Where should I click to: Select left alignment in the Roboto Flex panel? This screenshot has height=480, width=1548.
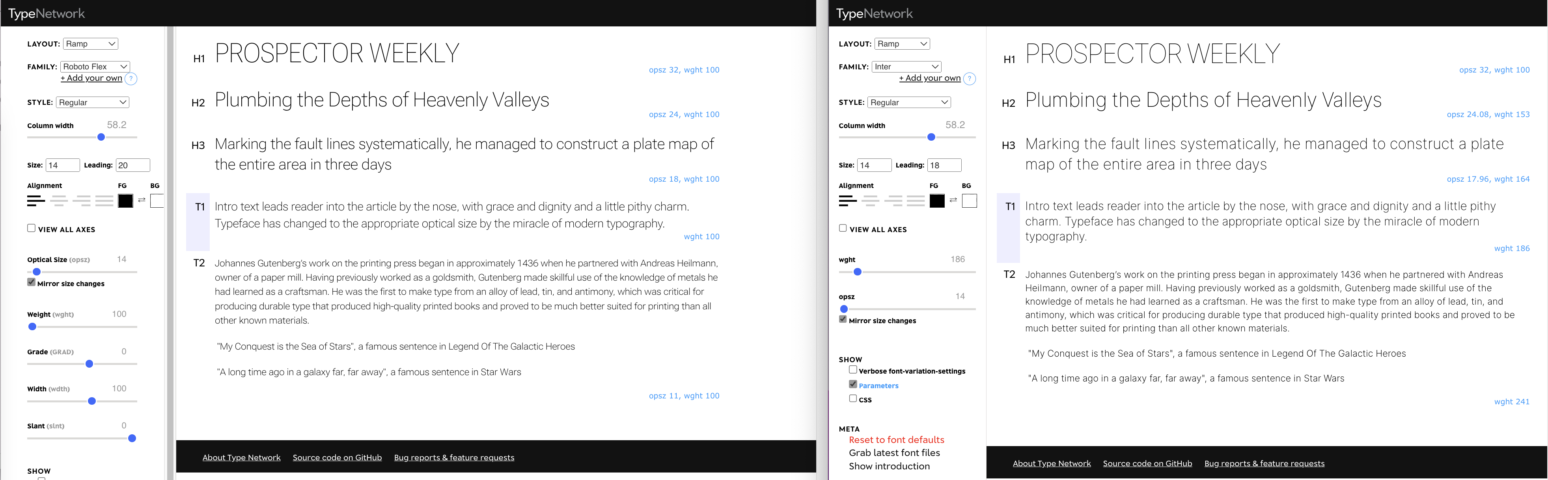(36, 201)
